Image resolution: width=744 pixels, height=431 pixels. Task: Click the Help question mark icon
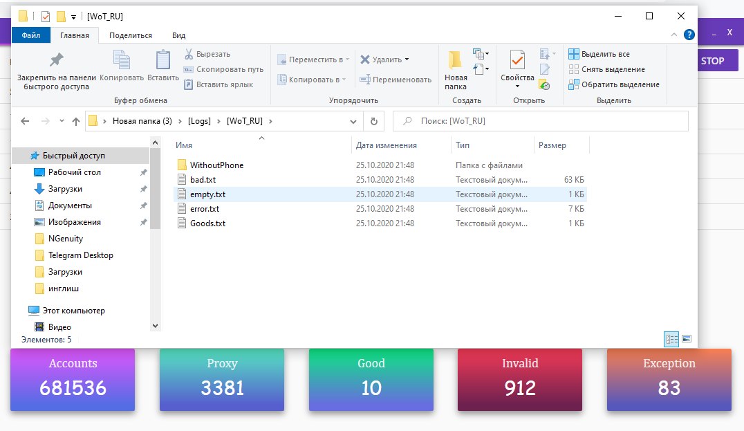(x=689, y=35)
